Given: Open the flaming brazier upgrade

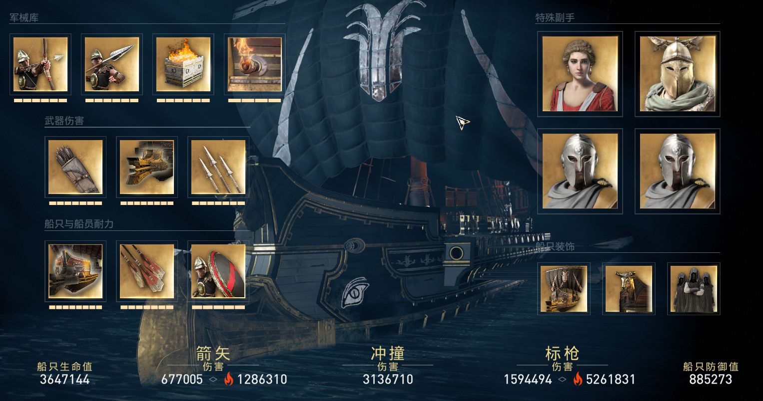Looking at the screenshot, I should click(x=183, y=64).
